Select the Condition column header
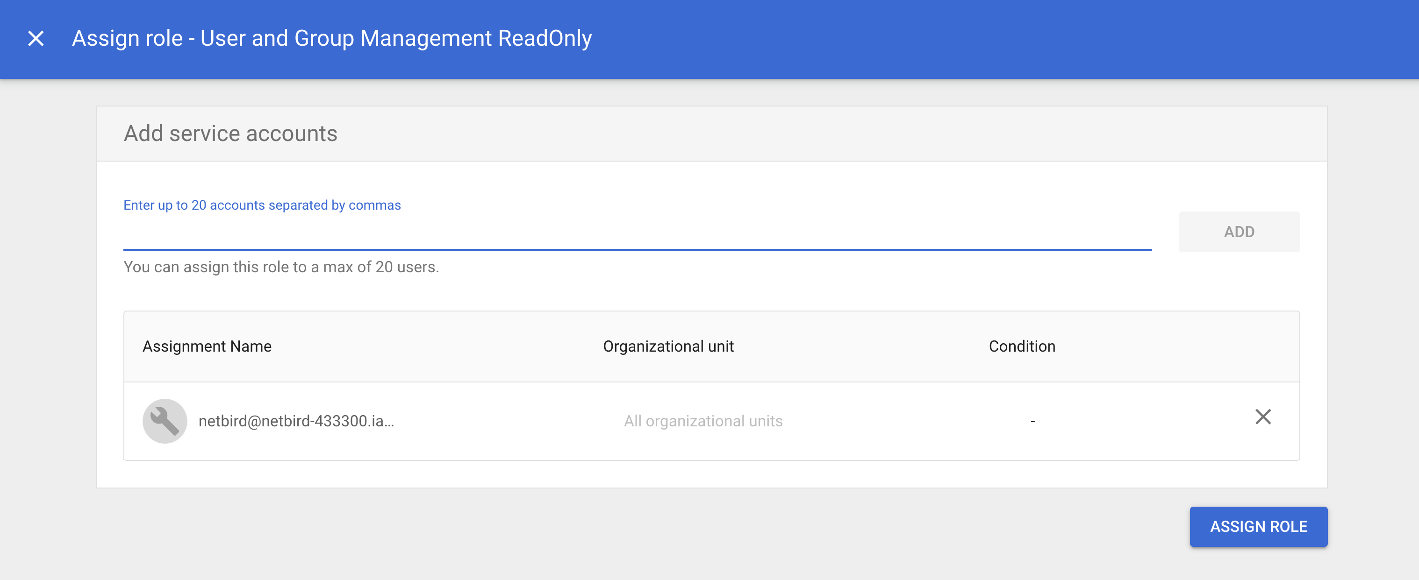 (x=1022, y=346)
